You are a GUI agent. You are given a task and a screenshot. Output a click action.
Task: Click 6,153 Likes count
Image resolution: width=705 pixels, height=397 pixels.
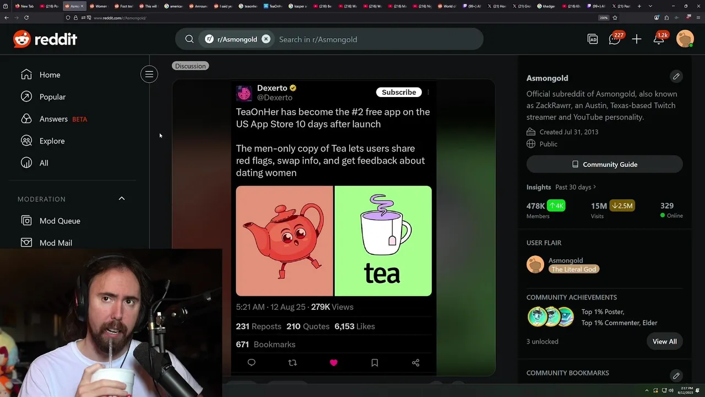pyautogui.click(x=355, y=326)
